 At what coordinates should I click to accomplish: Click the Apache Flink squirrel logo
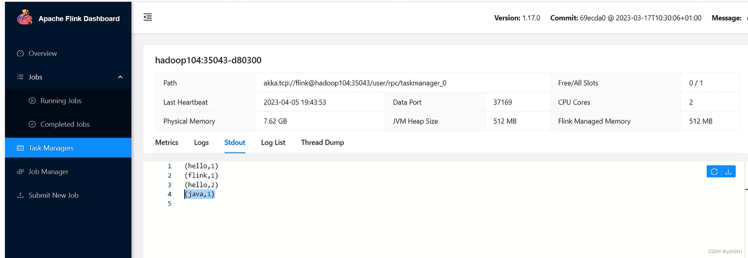tap(25, 17)
